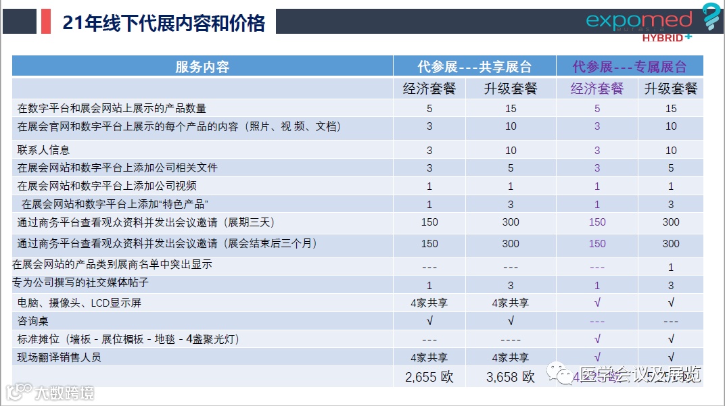Viewport: 725px width, 406px height.
Task: Click the 2,655 欧 price cell
Action: 429,377
